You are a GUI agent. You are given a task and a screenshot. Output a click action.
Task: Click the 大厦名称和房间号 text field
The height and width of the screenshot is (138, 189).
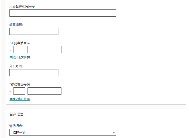(62, 13)
